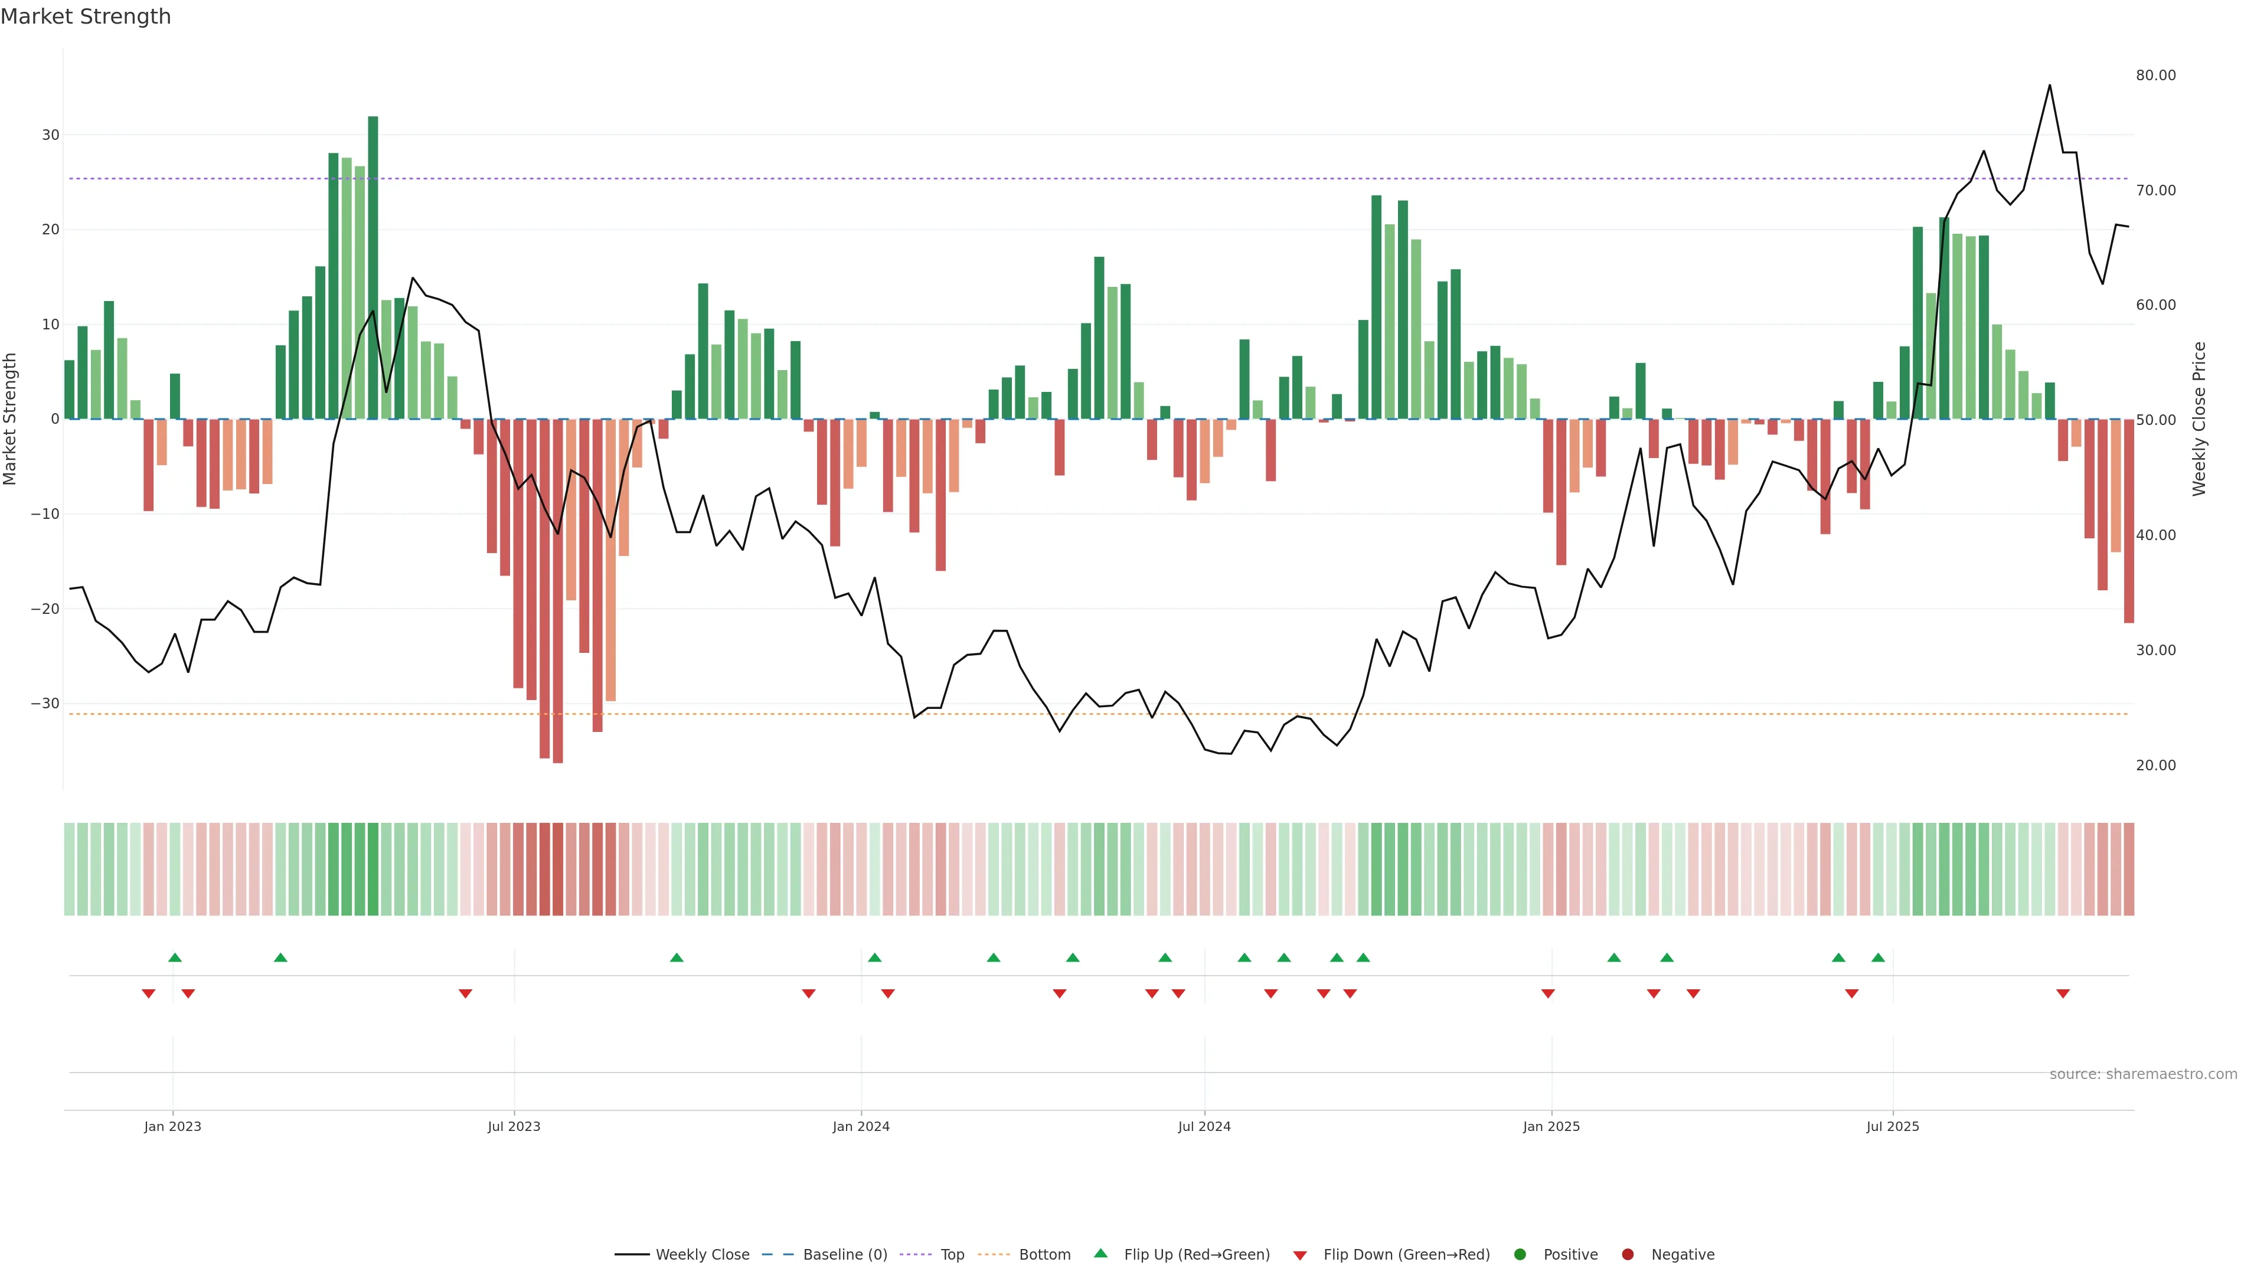This screenshot has height=1275, width=2267.
Task: Click the Negative red circle legend icon
Action: (x=1627, y=1255)
